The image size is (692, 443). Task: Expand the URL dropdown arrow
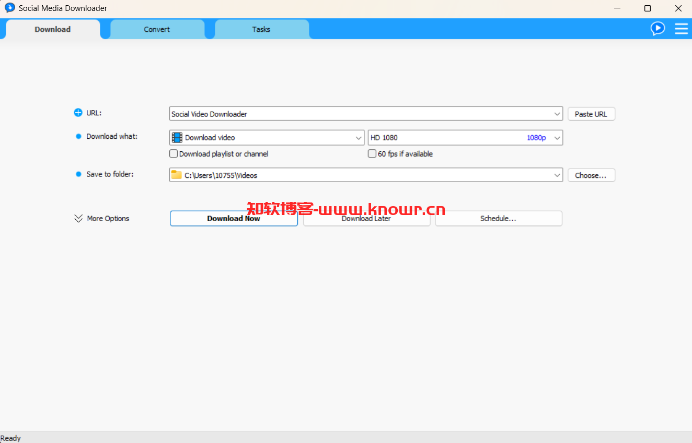(x=557, y=114)
